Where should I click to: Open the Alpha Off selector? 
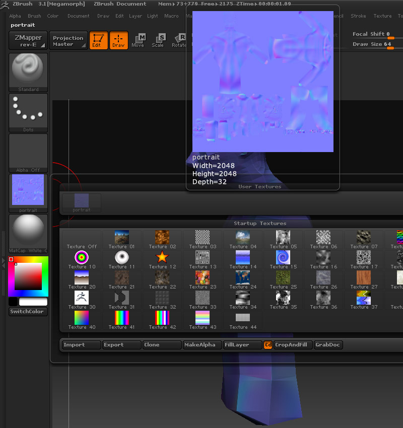28,153
